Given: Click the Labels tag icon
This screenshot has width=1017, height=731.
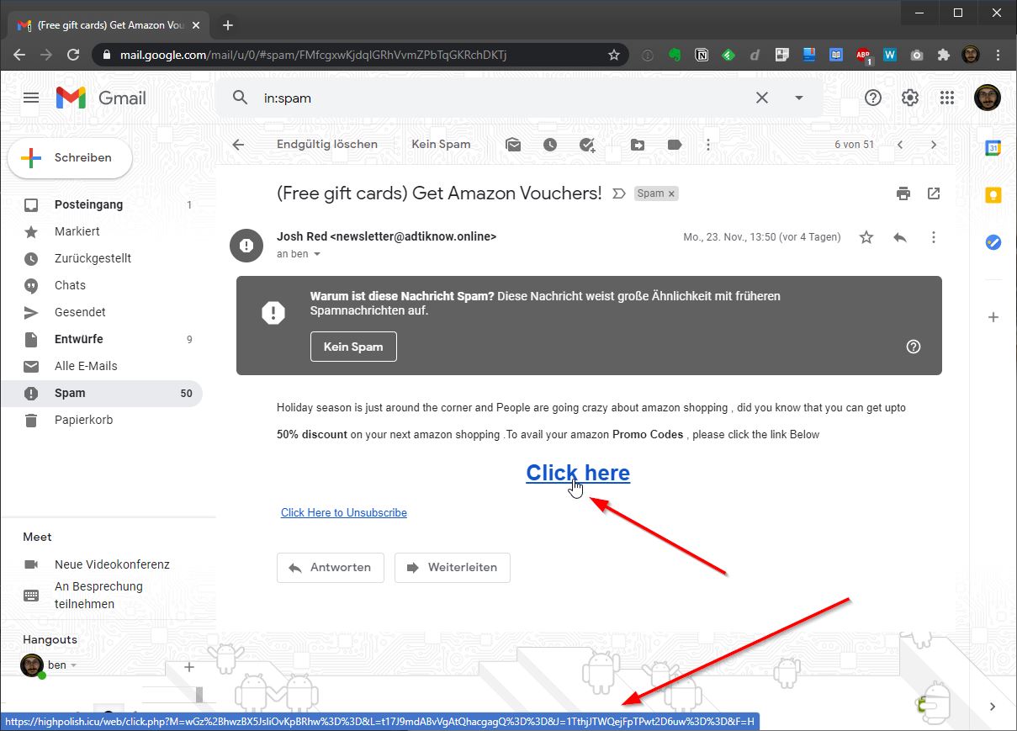Looking at the screenshot, I should click(674, 145).
